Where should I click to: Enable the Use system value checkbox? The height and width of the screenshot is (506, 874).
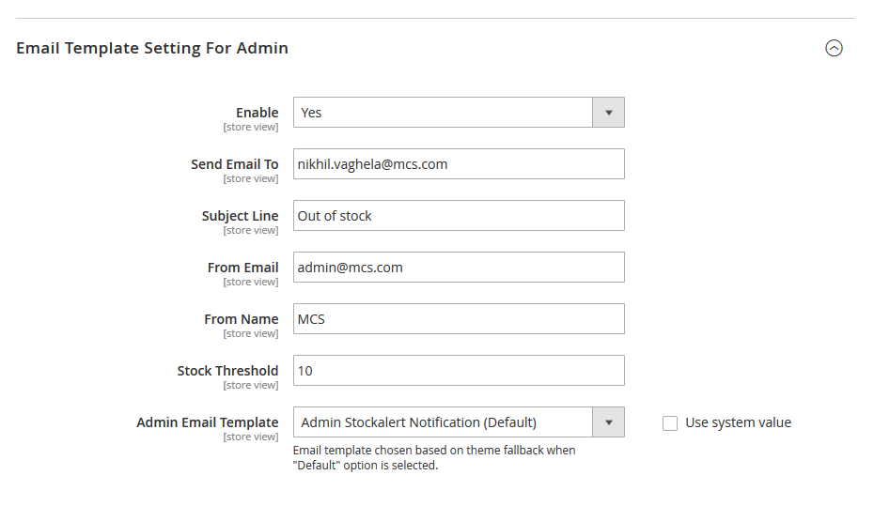670,423
